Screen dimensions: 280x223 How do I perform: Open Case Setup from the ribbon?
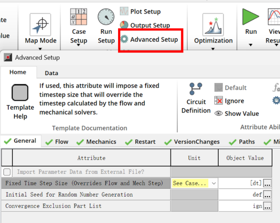[78, 17]
